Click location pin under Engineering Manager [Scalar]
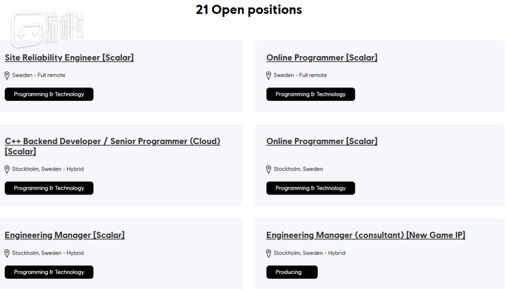Viewport: 505px width, 289px height. (7, 254)
